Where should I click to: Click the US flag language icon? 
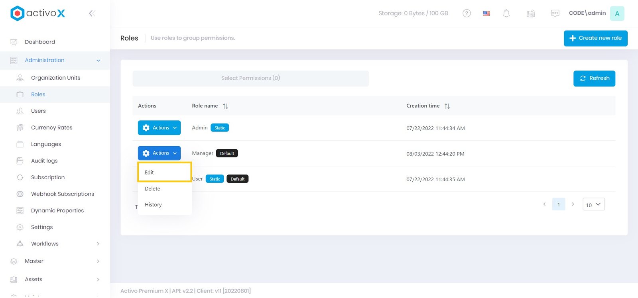tap(486, 13)
